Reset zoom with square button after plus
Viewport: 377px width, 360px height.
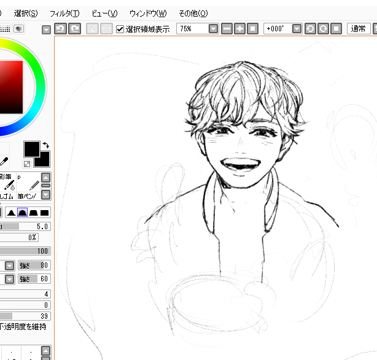253,29
